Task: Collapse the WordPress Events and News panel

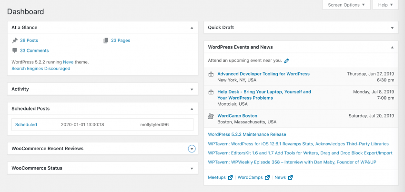Action: tap(392, 47)
